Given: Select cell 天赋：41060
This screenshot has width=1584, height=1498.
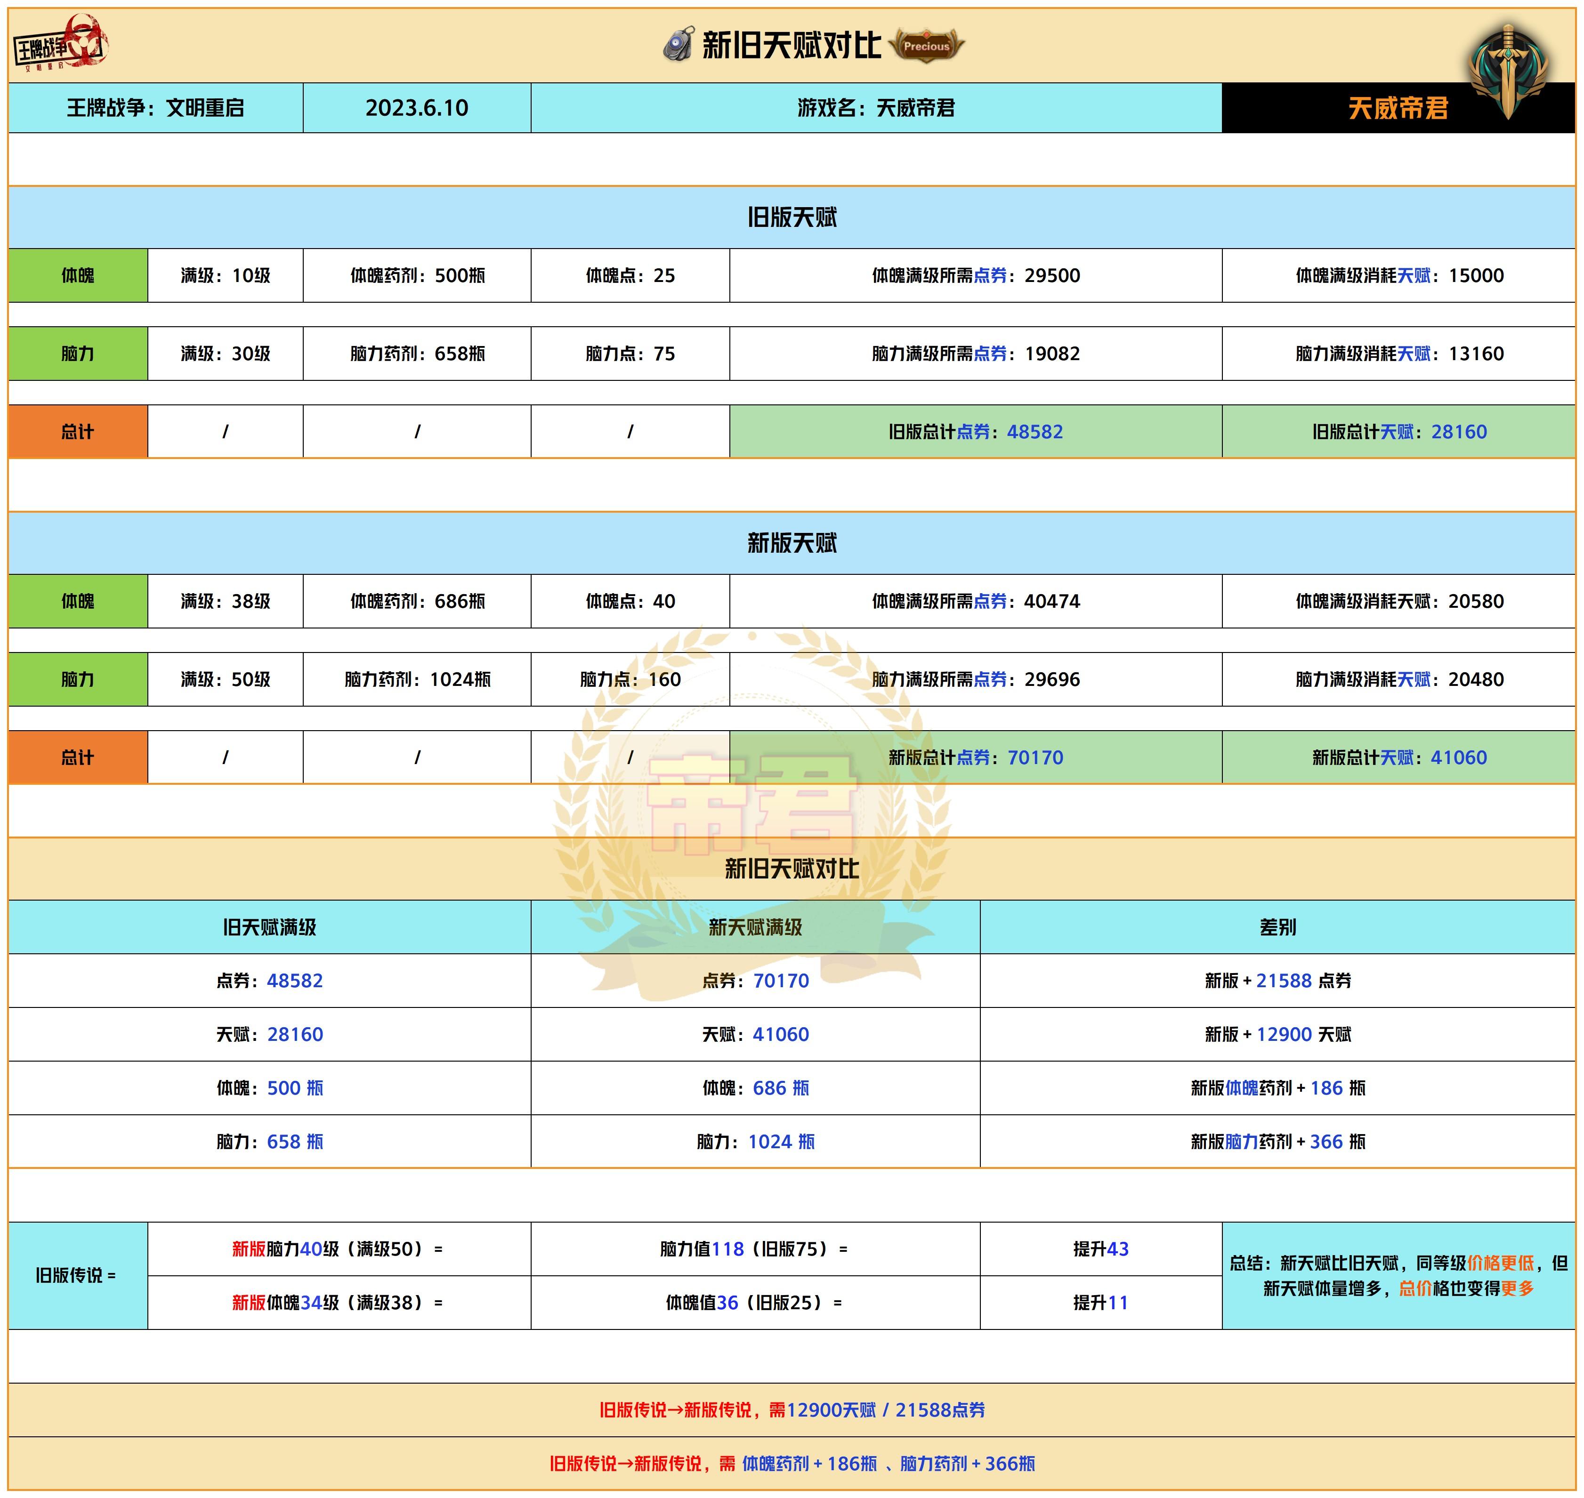Looking at the screenshot, I should point(755,1034).
